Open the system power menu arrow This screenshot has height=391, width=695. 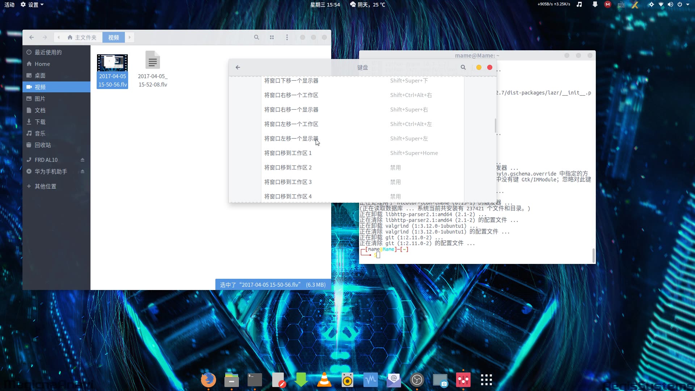687,4
